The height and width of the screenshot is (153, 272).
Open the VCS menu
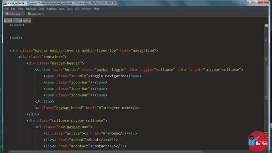click(x=77, y=8)
